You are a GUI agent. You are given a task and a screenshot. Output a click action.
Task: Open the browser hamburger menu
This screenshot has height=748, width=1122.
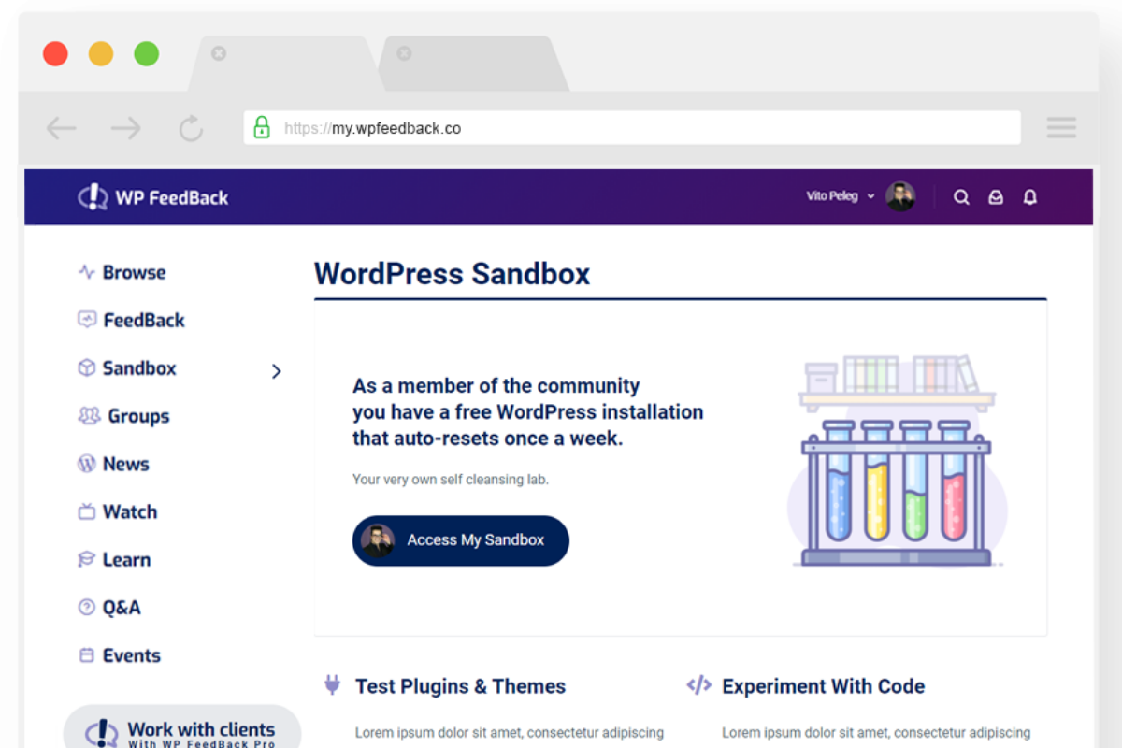click(x=1061, y=128)
